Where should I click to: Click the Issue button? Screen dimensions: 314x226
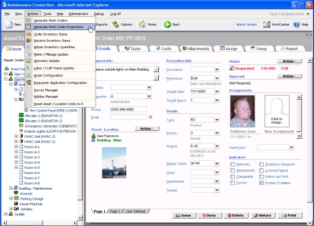[x=184, y=215]
